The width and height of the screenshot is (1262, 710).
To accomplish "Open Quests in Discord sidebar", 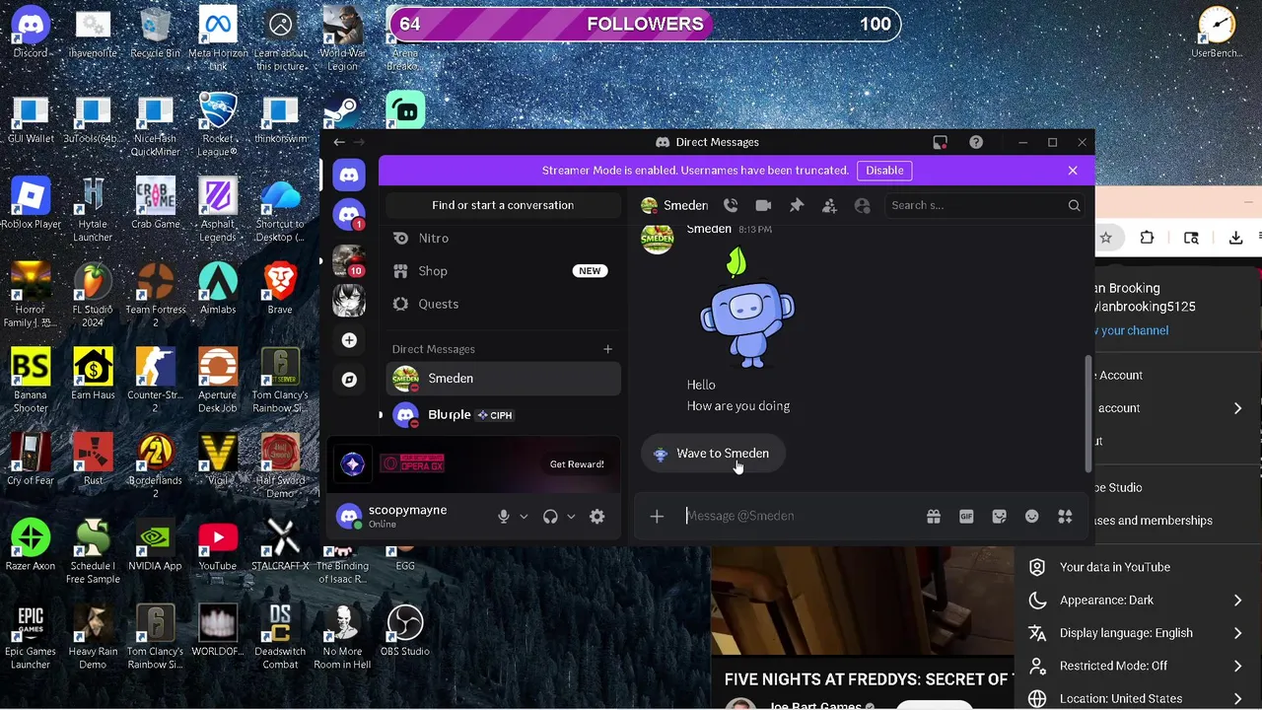I will (503, 304).
